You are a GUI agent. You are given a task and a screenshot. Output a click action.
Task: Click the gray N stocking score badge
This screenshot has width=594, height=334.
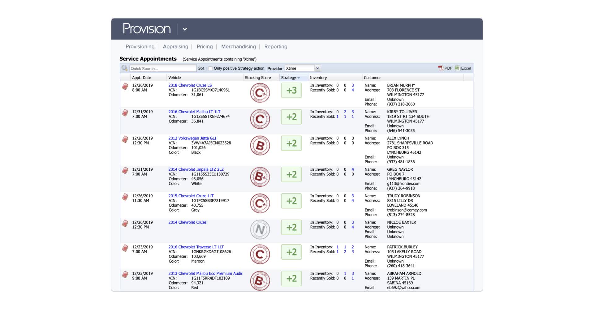pyautogui.click(x=260, y=229)
